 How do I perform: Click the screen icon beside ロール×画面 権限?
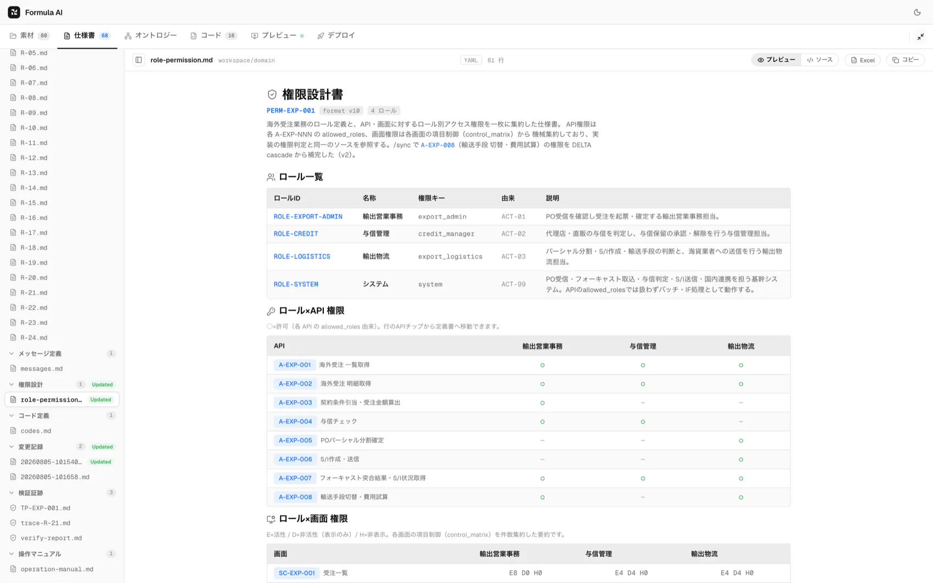pos(271,519)
